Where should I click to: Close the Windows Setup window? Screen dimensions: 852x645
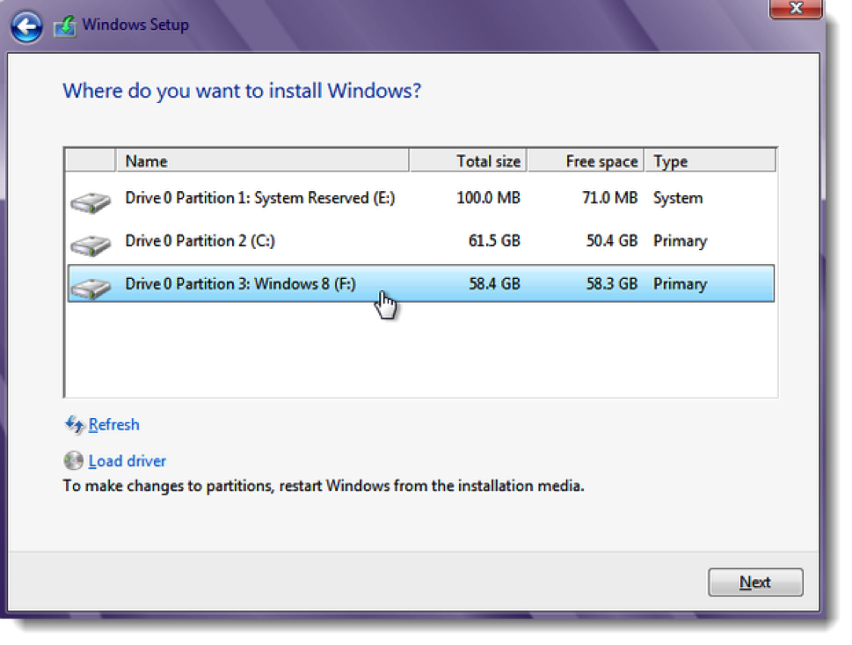(796, 9)
